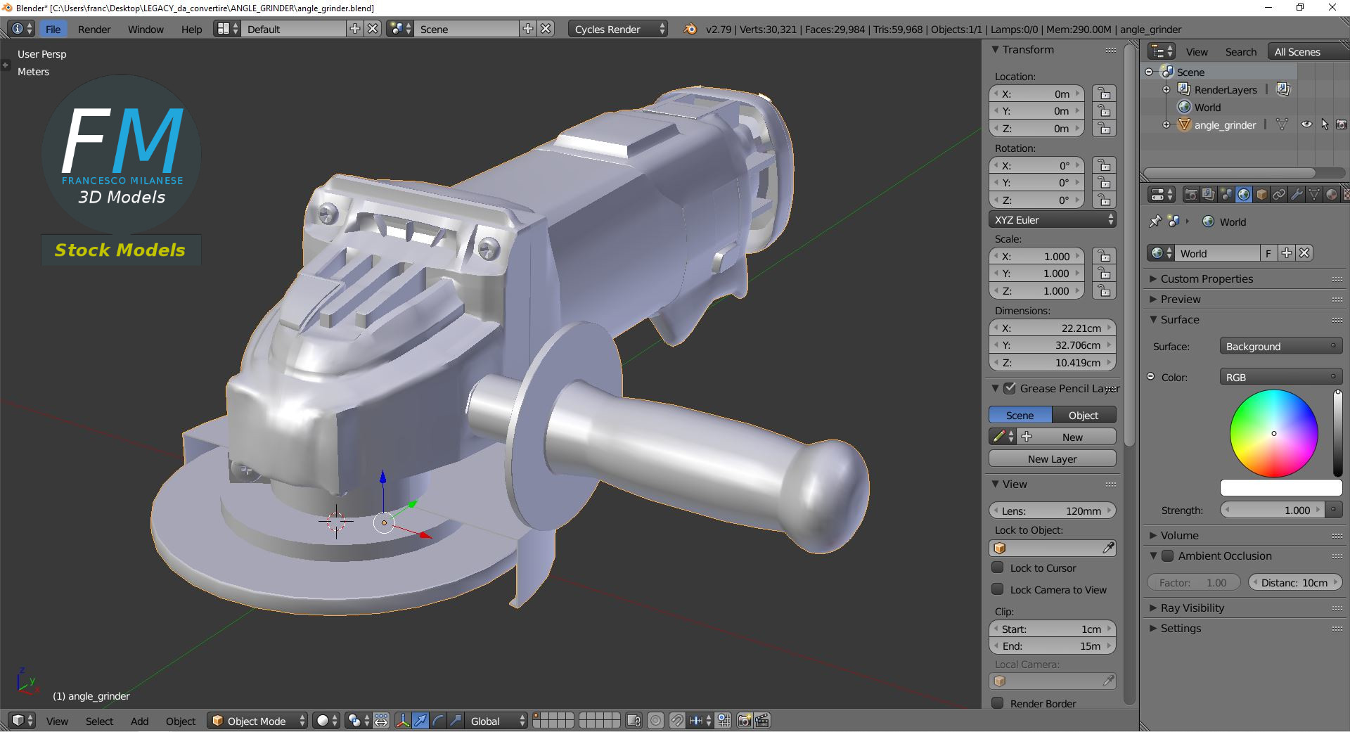Click OpenGL render camera icon in viewport header

pos(744,721)
